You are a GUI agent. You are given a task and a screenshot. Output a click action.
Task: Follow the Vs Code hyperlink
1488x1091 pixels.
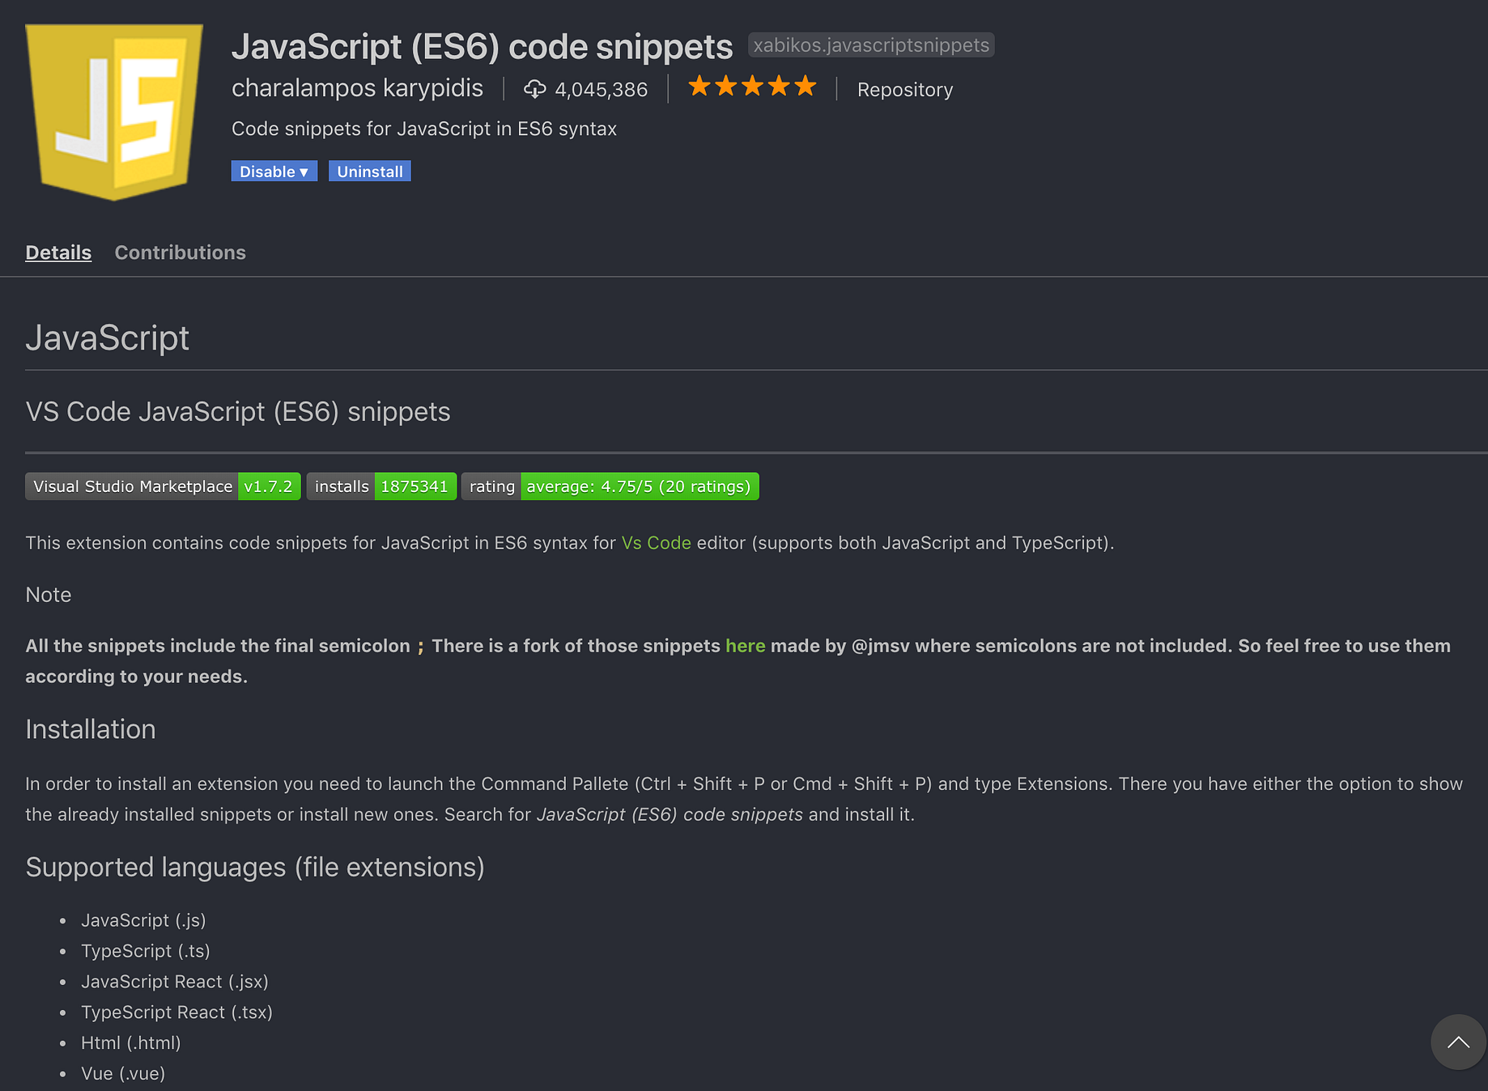[657, 543]
